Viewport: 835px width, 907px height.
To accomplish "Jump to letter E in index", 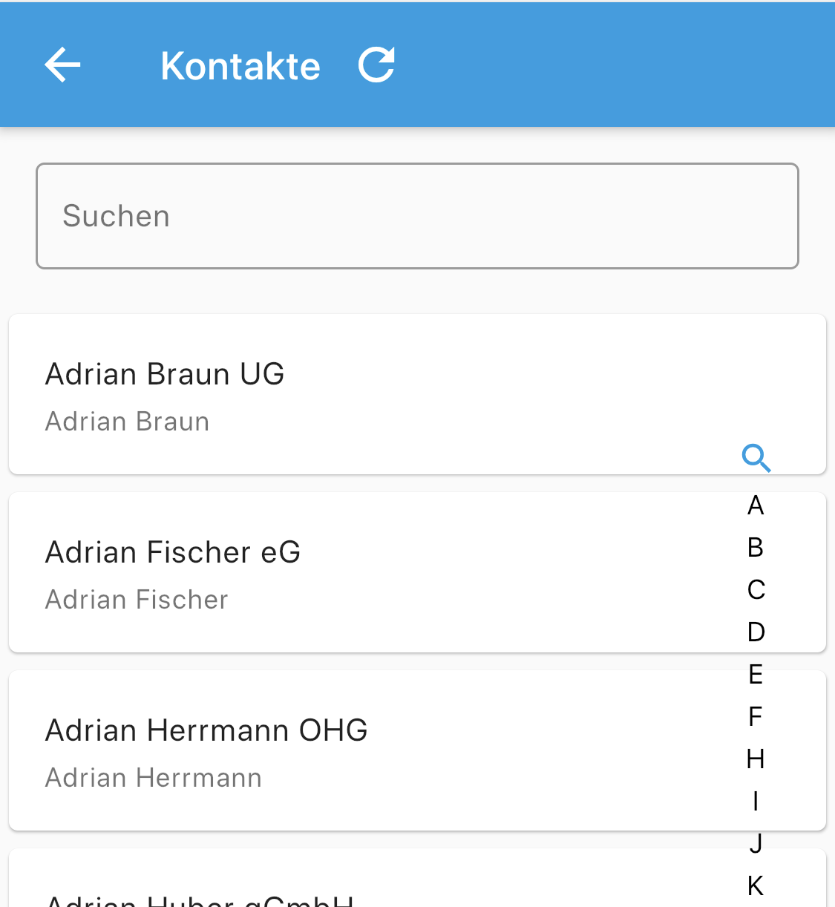I will point(756,675).
